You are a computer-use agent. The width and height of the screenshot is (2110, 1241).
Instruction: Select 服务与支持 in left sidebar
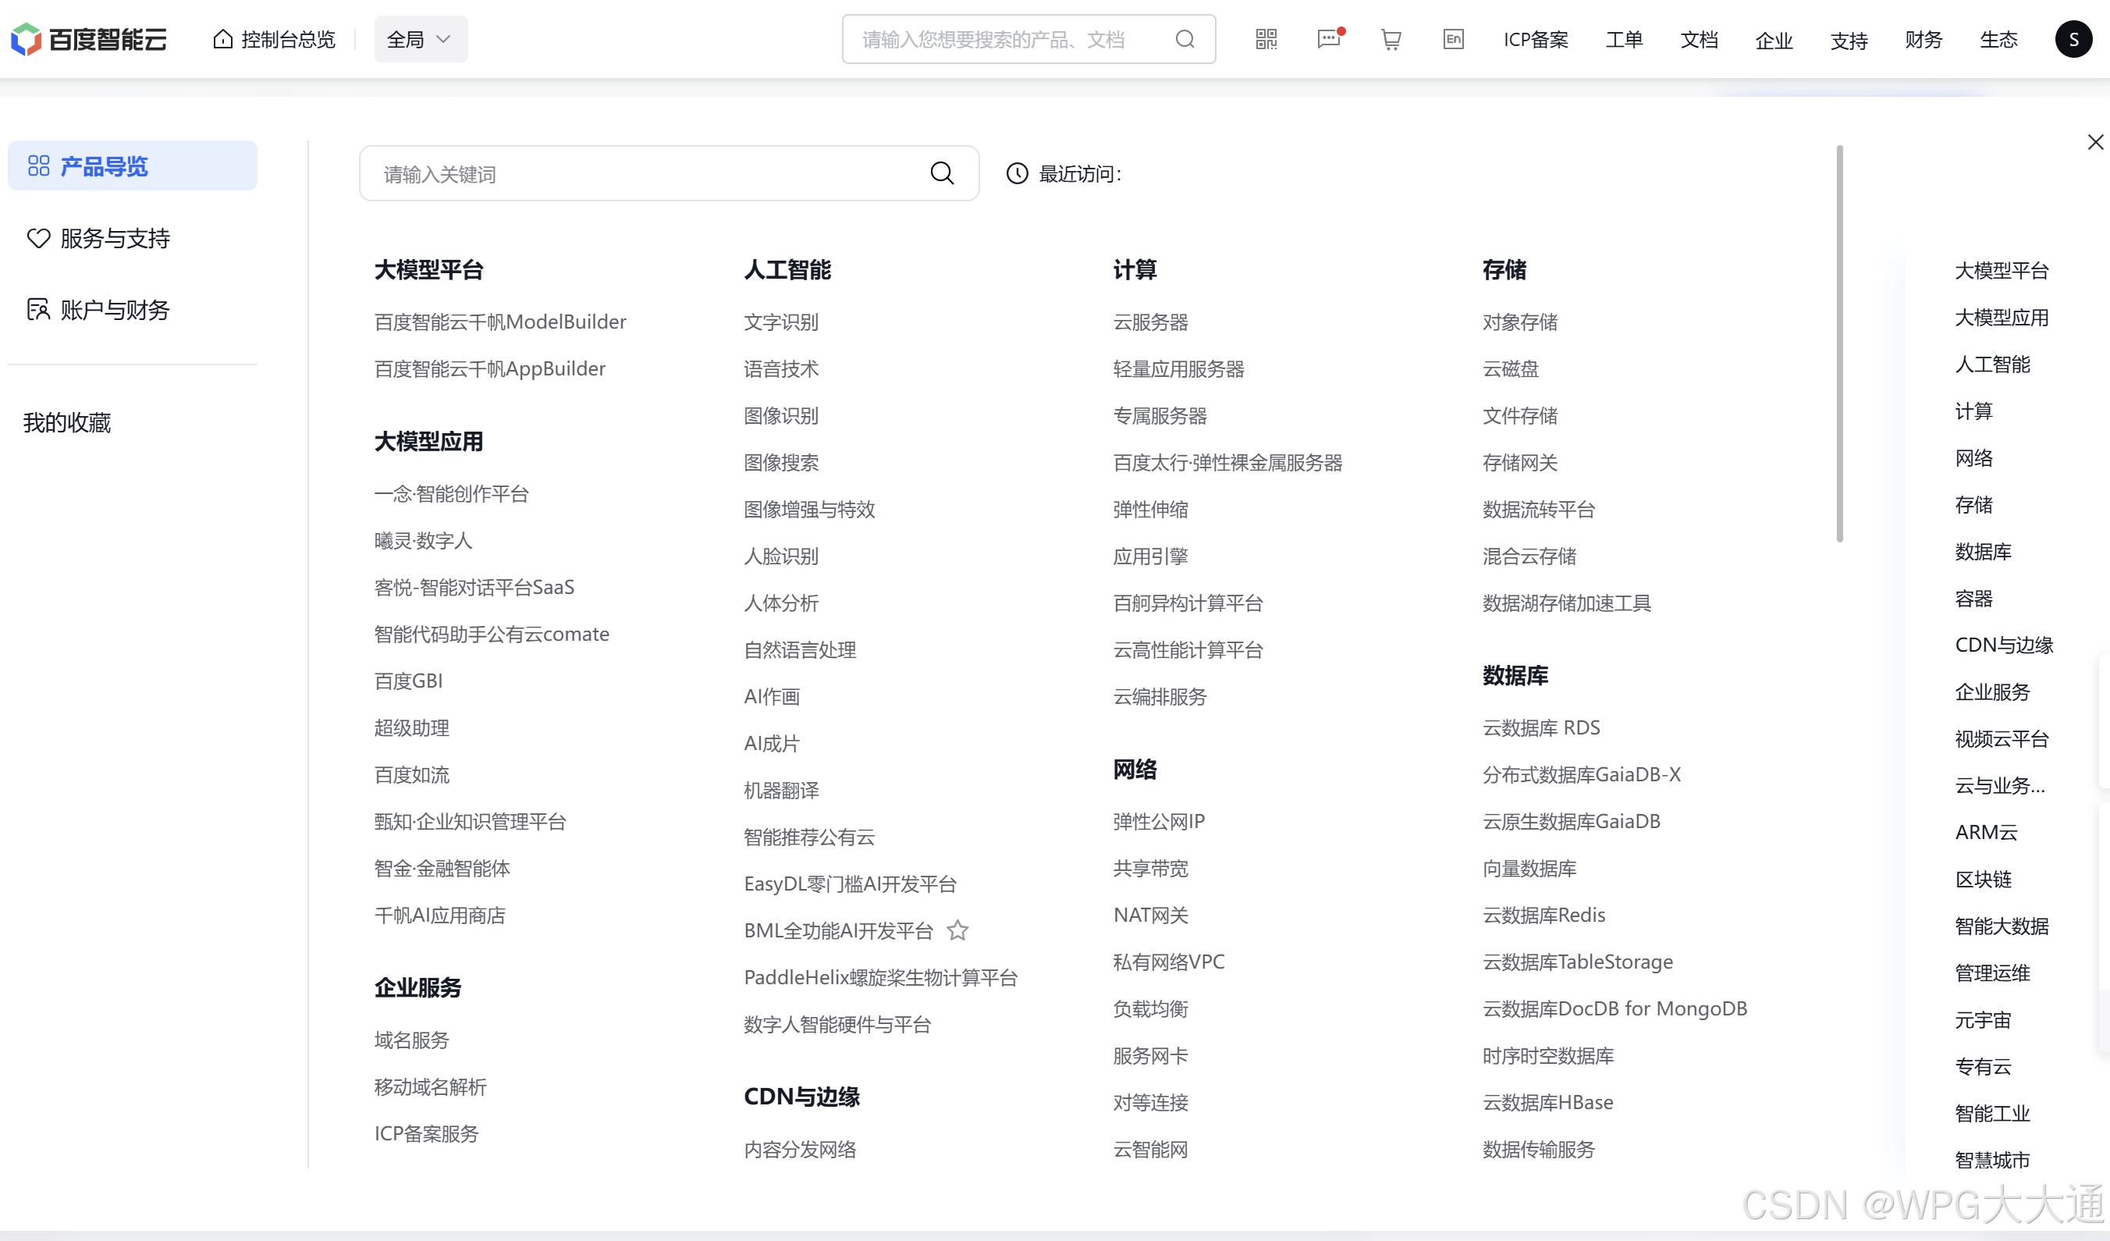pos(115,239)
